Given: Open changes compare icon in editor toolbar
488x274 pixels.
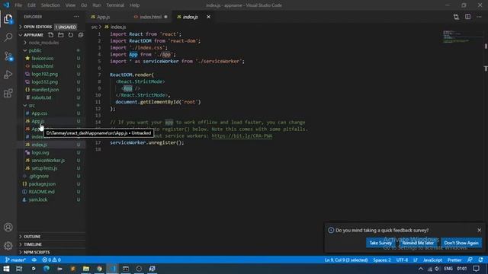Looking at the screenshot, I should pyautogui.click(x=456, y=17).
